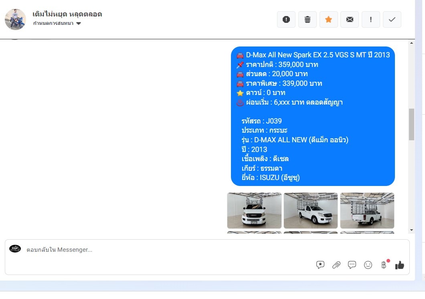This screenshot has width=425, height=299.
Task: Open the customer's profile picture
Action: pyautogui.click(x=16, y=19)
